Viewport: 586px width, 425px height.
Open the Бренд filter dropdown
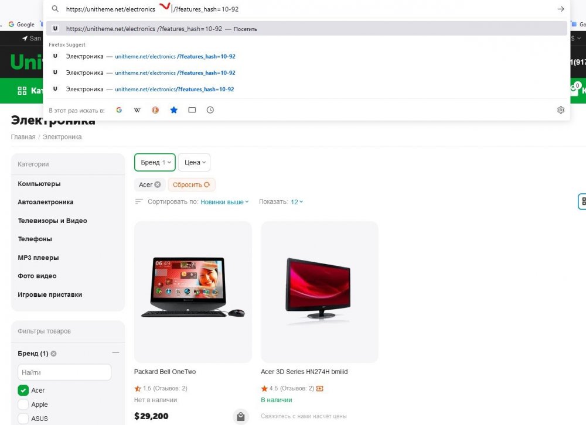(155, 162)
